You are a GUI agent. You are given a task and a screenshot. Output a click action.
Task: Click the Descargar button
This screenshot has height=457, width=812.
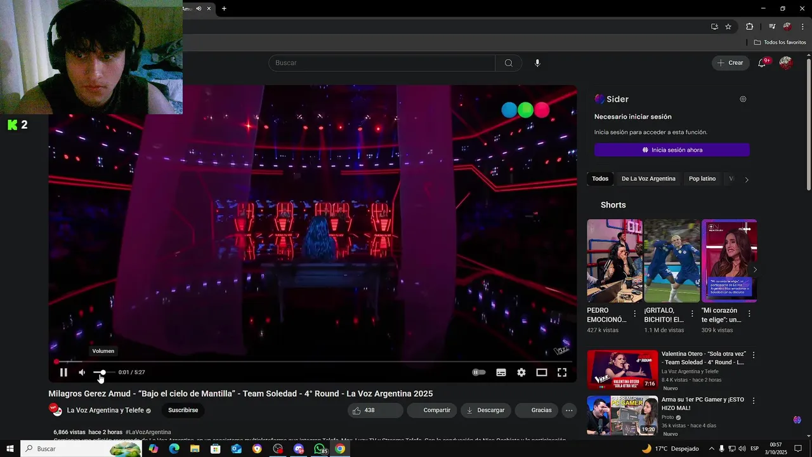click(486, 410)
